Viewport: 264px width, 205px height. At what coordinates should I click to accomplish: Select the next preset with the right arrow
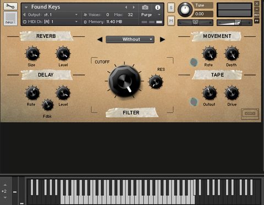(162, 40)
